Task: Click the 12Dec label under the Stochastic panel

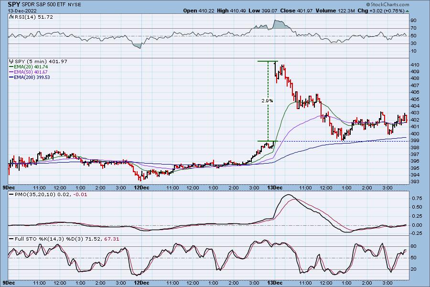Action: point(141,283)
